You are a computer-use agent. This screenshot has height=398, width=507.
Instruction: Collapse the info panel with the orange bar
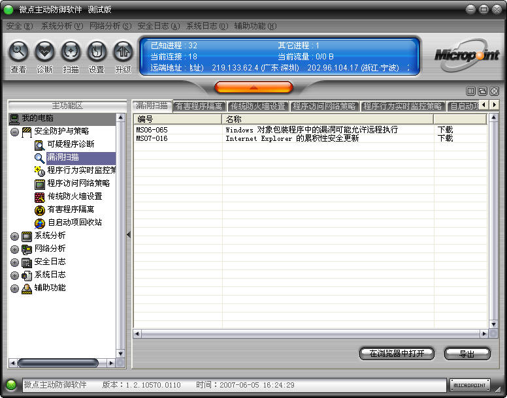[253, 87]
